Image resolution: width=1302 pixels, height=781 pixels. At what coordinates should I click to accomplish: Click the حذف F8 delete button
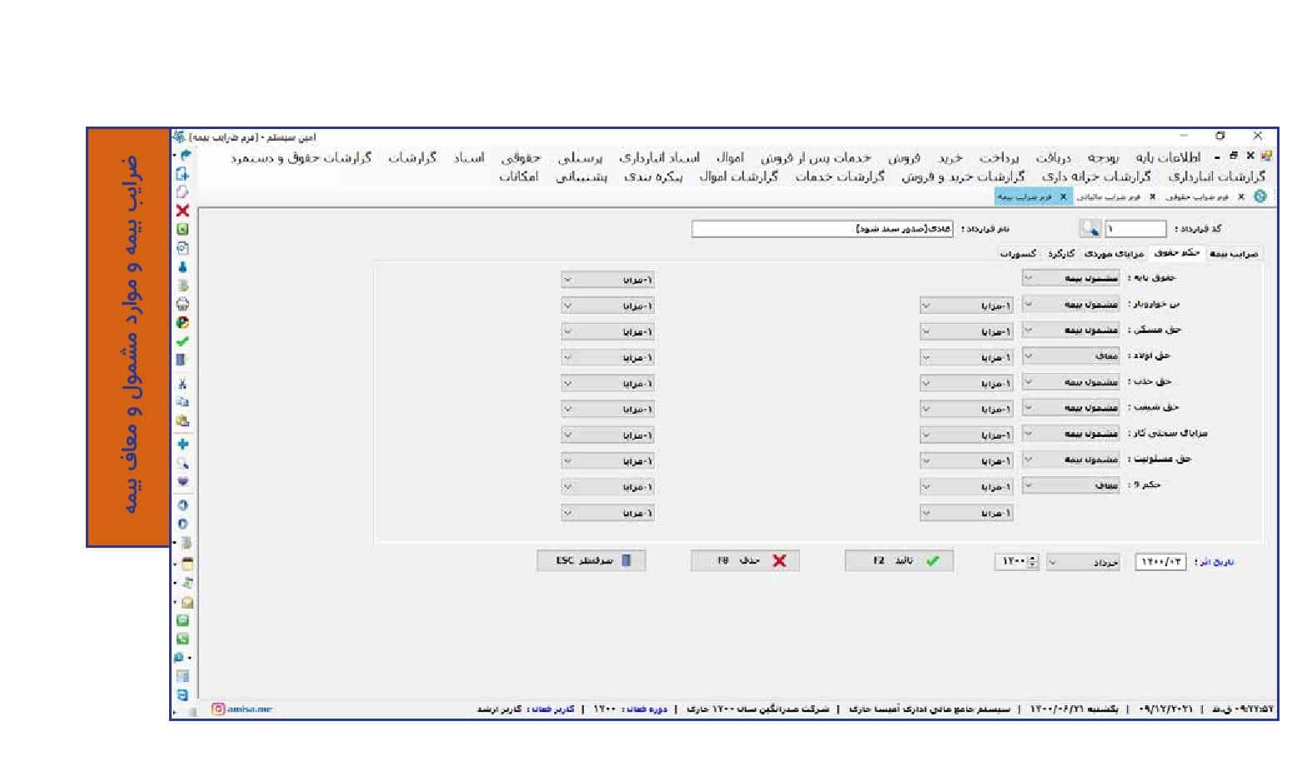745,561
